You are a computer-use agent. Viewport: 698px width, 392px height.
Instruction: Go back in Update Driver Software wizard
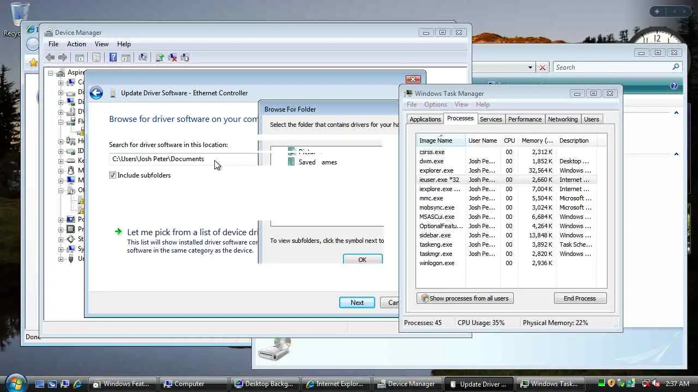click(97, 93)
